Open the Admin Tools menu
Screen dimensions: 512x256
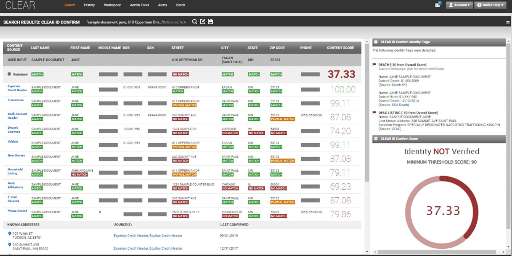point(139,5)
